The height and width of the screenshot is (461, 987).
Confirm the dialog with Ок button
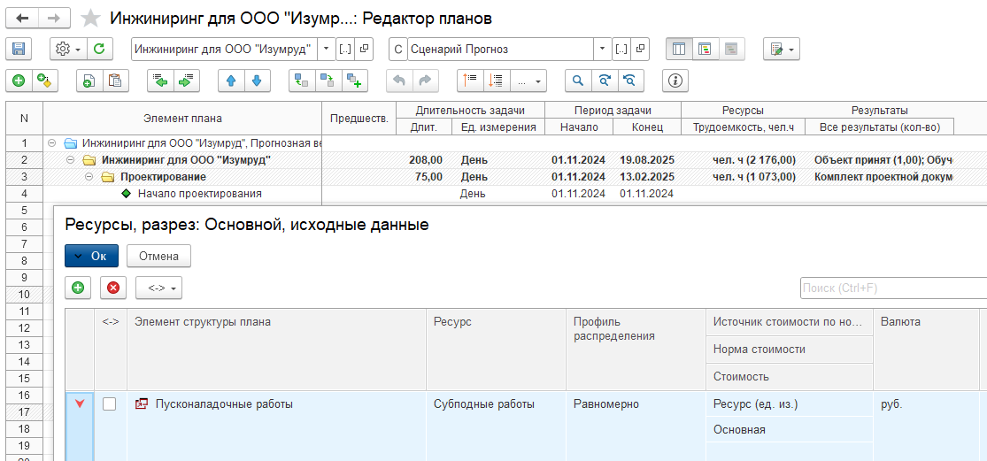(x=91, y=256)
